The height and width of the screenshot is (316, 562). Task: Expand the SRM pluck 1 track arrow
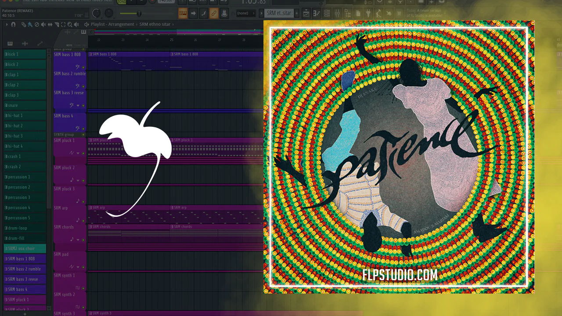point(78,153)
